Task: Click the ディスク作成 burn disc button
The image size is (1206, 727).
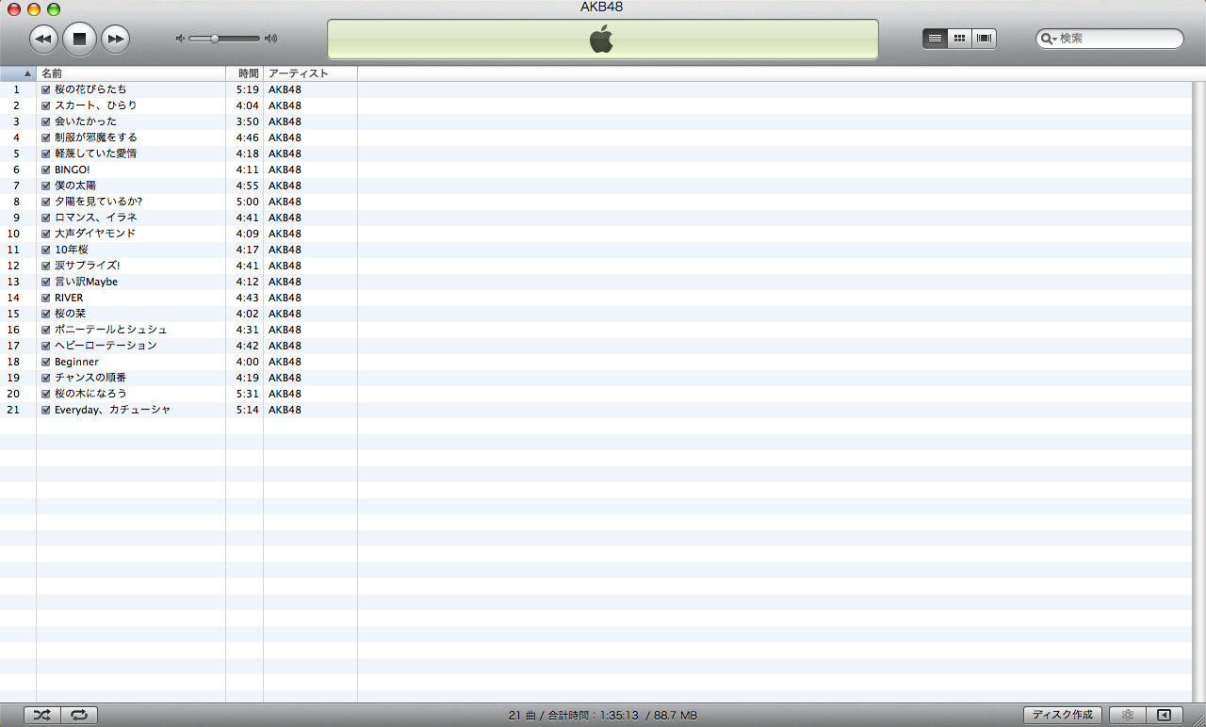Action: point(1063,716)
